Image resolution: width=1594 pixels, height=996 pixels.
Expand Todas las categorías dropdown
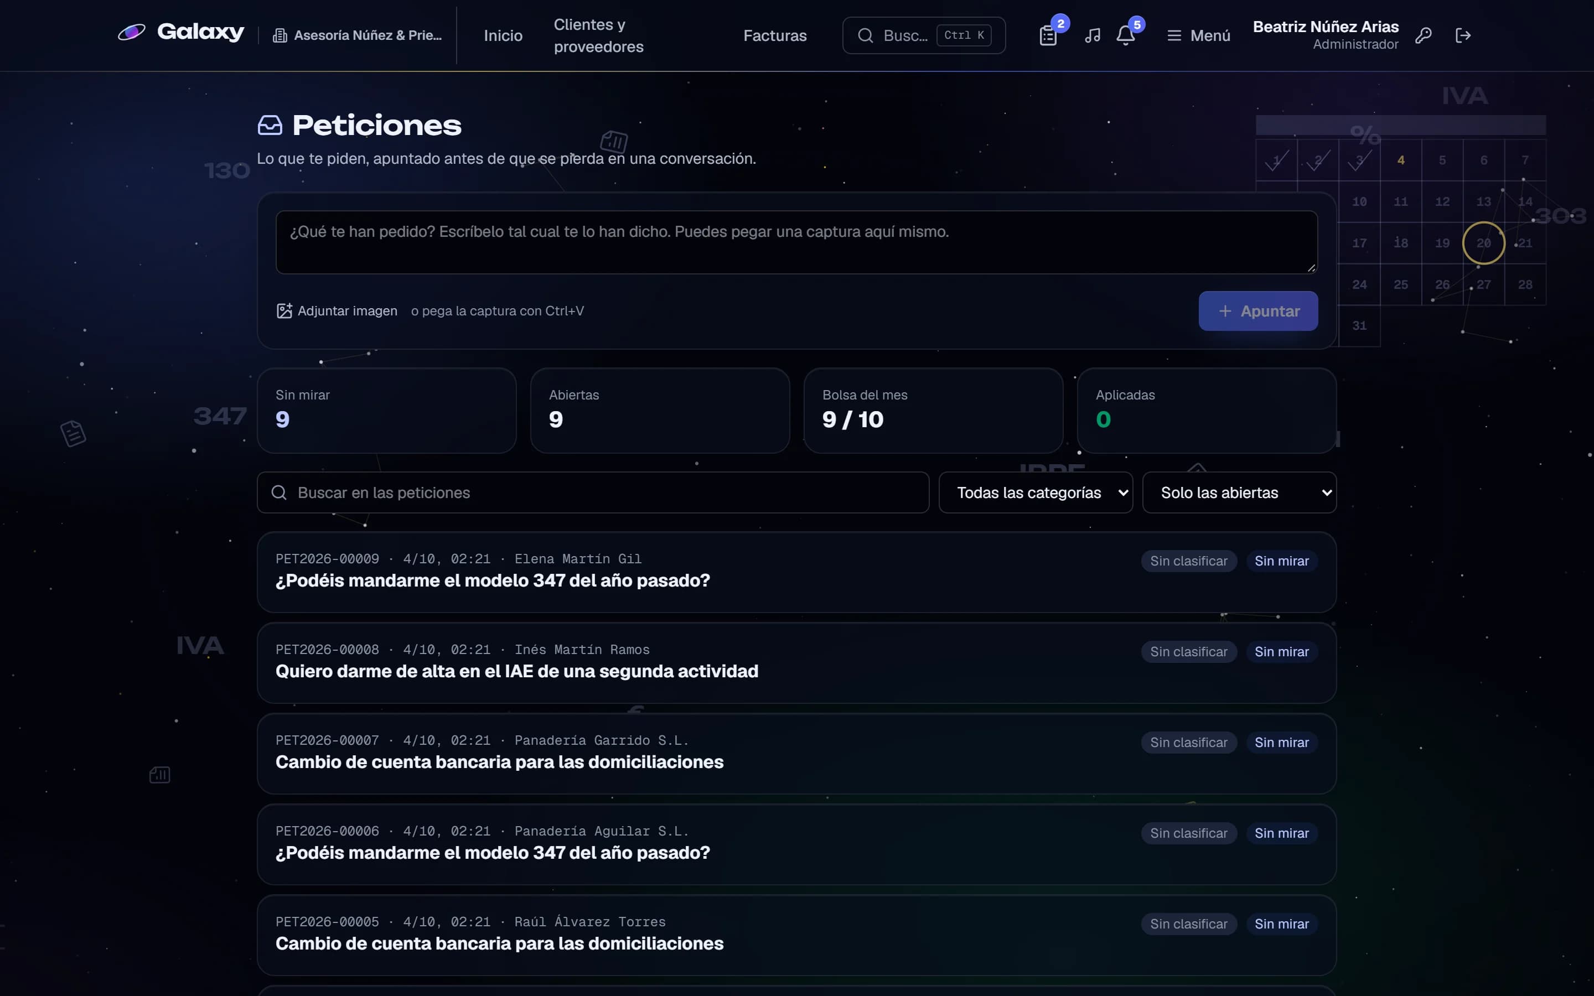[x=1036, y=492]
